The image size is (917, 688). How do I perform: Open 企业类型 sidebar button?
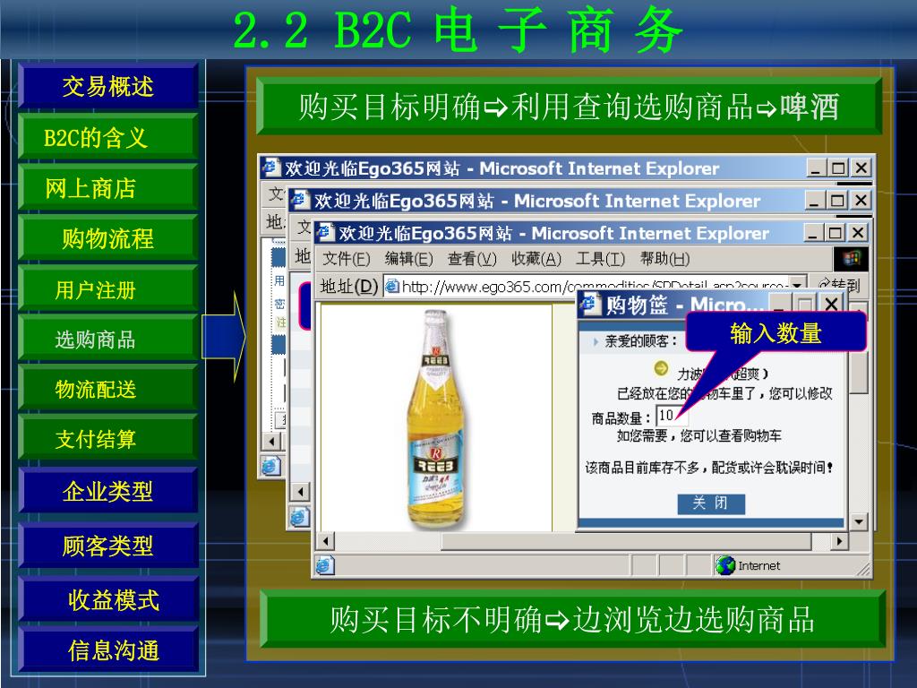pos(108,492)
